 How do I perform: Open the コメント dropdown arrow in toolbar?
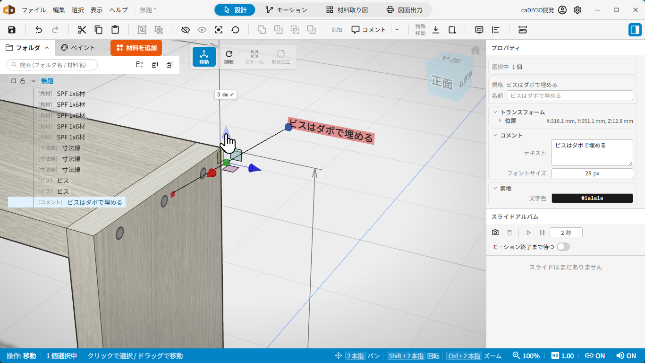(397, 30)
